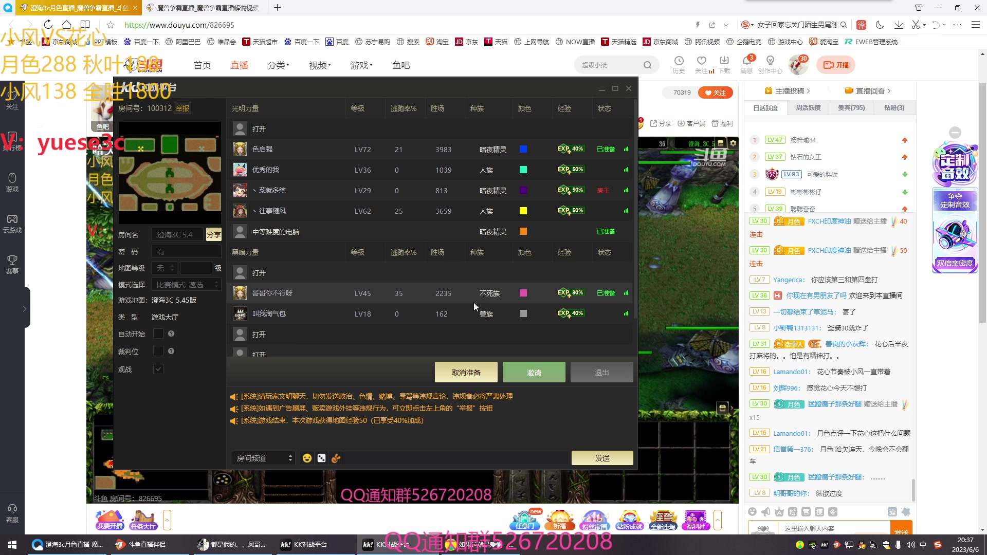Click the 举报 report button near room number

(x=182, y=108)
